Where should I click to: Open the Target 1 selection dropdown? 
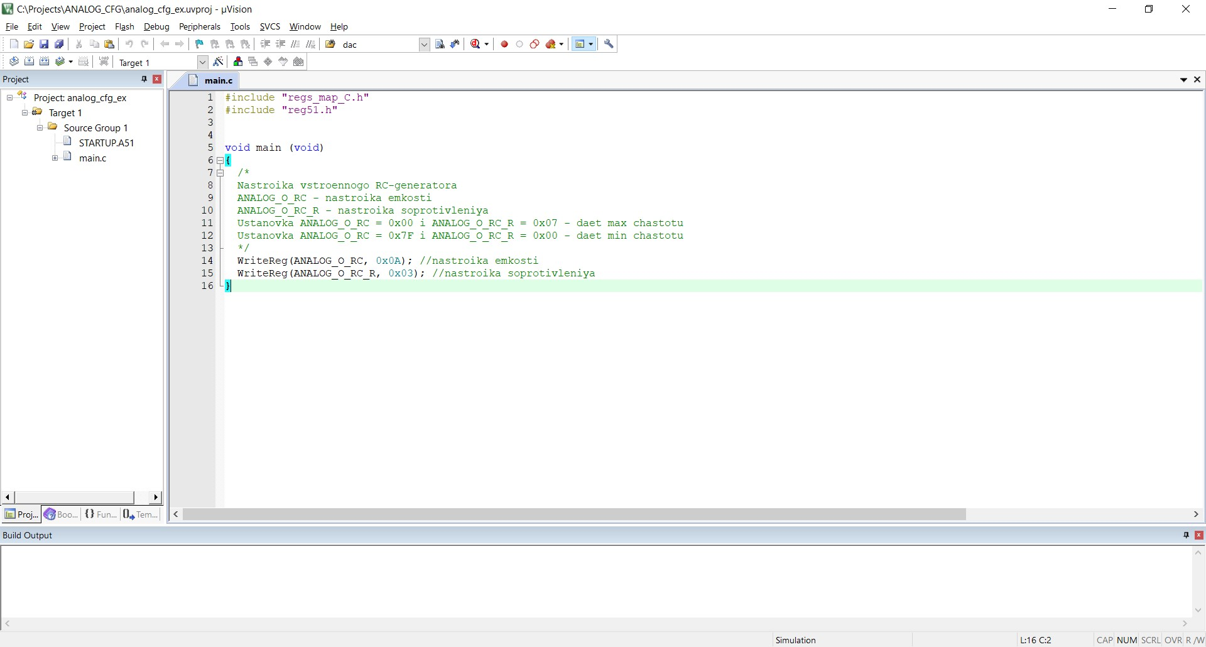202,62
